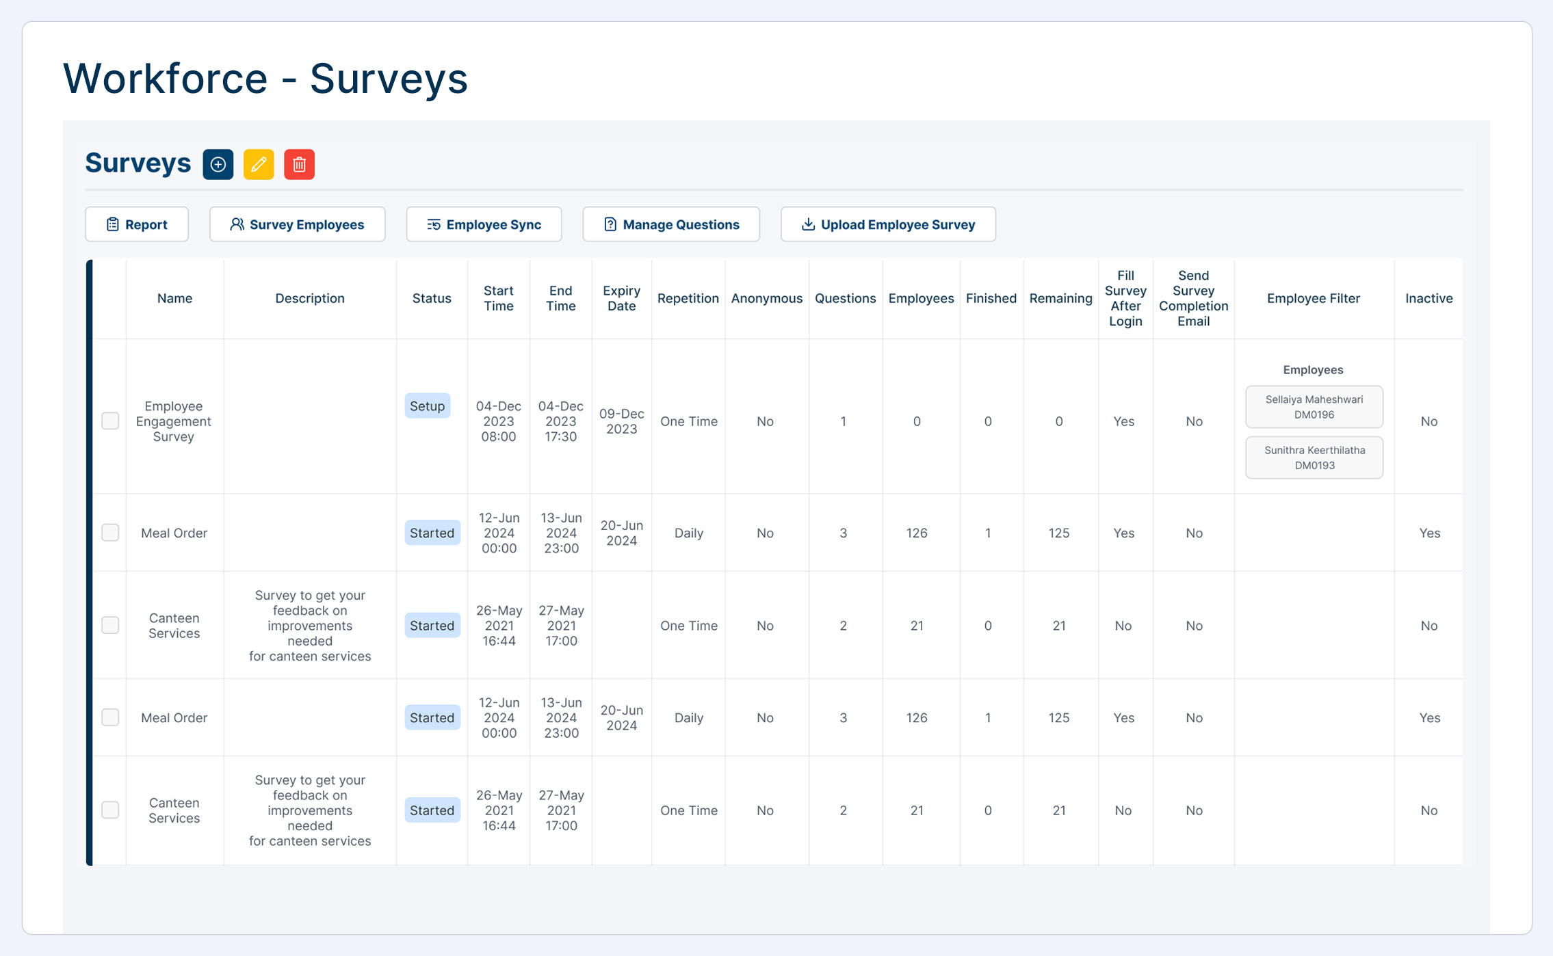Check the Employee Engagement Survey row checkbox

110,421
